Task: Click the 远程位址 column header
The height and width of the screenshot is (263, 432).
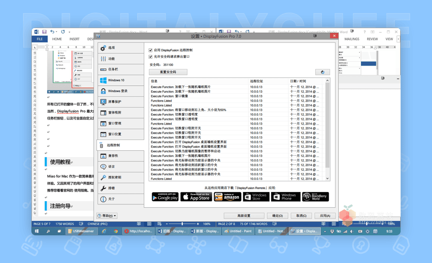Action: (x=268, y=81)
